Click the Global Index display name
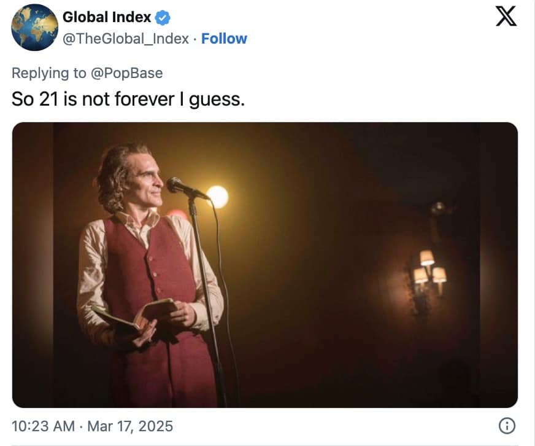The image size is (535, 446). (x=107, y=17)
